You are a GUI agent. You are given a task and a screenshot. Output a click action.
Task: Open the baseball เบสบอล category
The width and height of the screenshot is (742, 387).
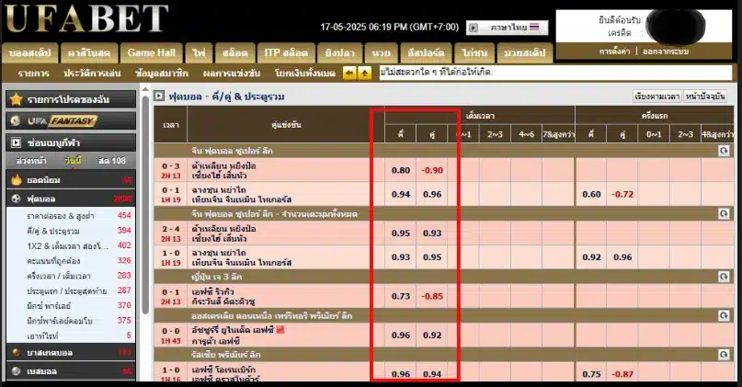71,371
